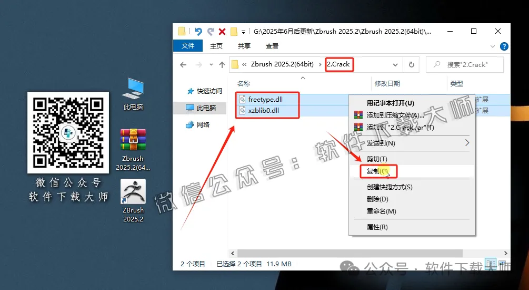Image resolution: width=529 pixels, height=290 pixels.
Task: Minimize the Explorer window
Action: tap(450, 32)
